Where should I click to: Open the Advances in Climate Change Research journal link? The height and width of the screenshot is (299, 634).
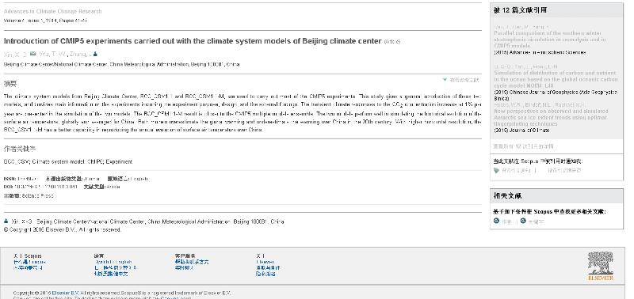pos(52,11)
